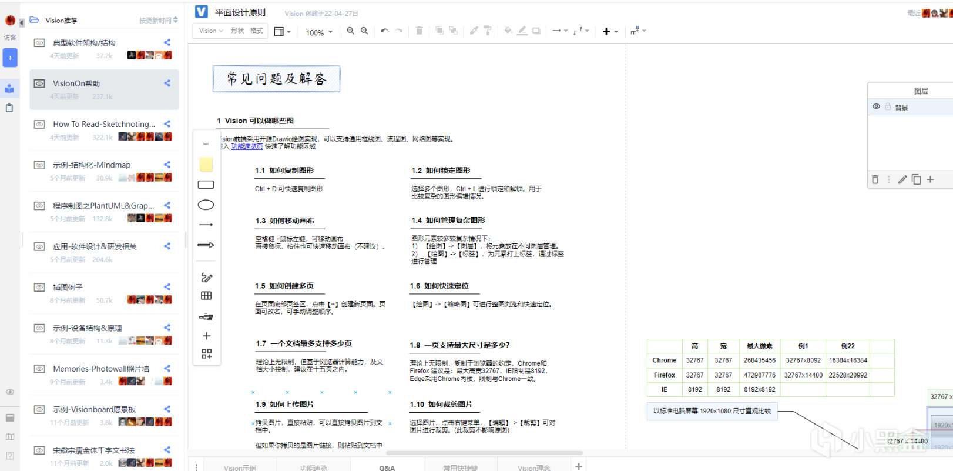Open the page tabs options menu
953x471 pixels.
pyautogui.click(x=196, y=466)
